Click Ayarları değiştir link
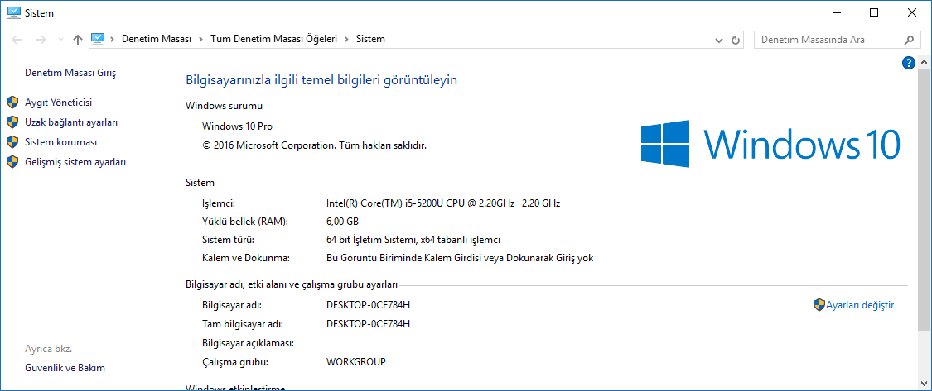The image size is (932, 391). click(860, 305)
